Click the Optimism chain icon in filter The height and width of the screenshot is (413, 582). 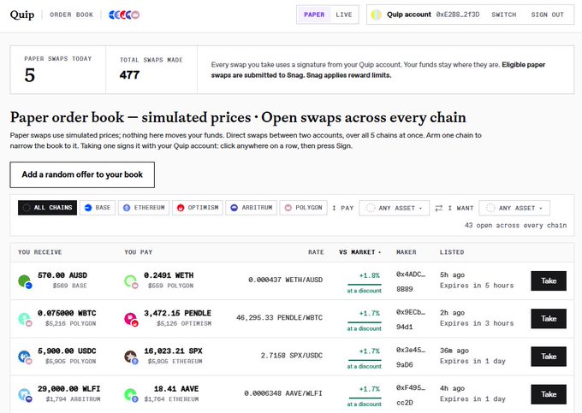click(x=181, y=208)
